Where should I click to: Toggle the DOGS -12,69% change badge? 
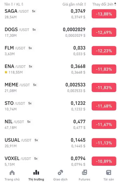[104, 32]
